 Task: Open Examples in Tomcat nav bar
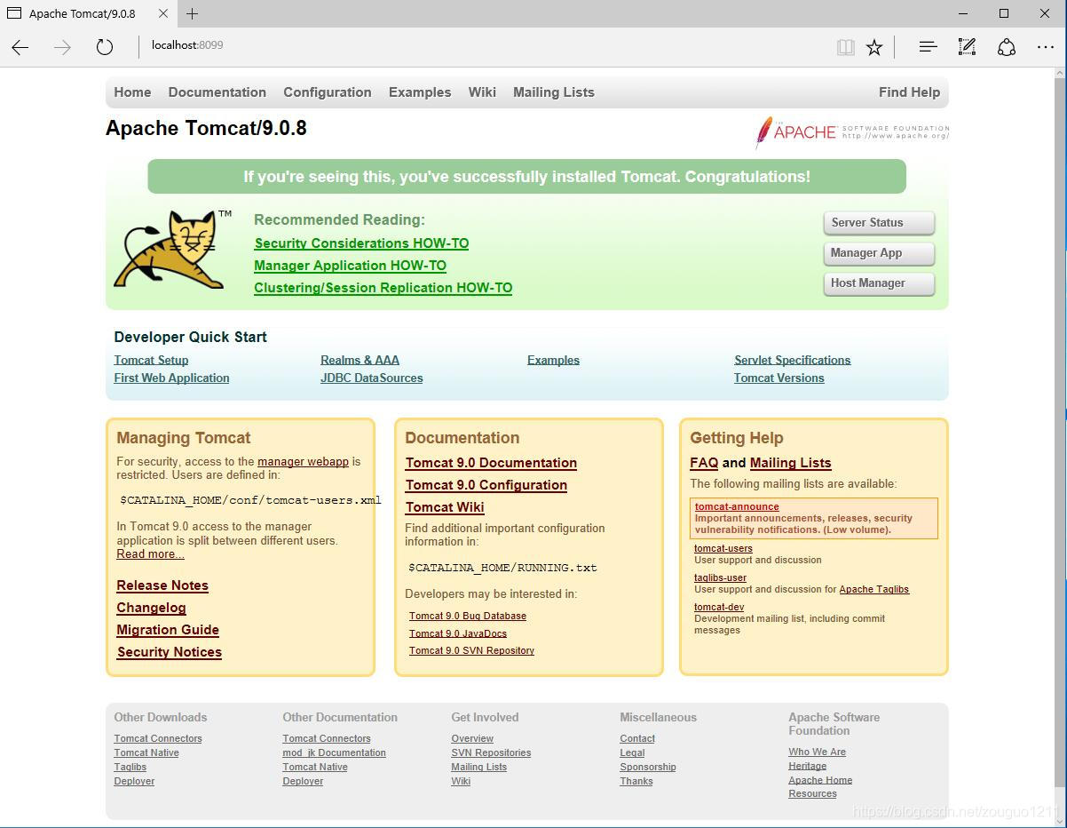tap(420, 92)
